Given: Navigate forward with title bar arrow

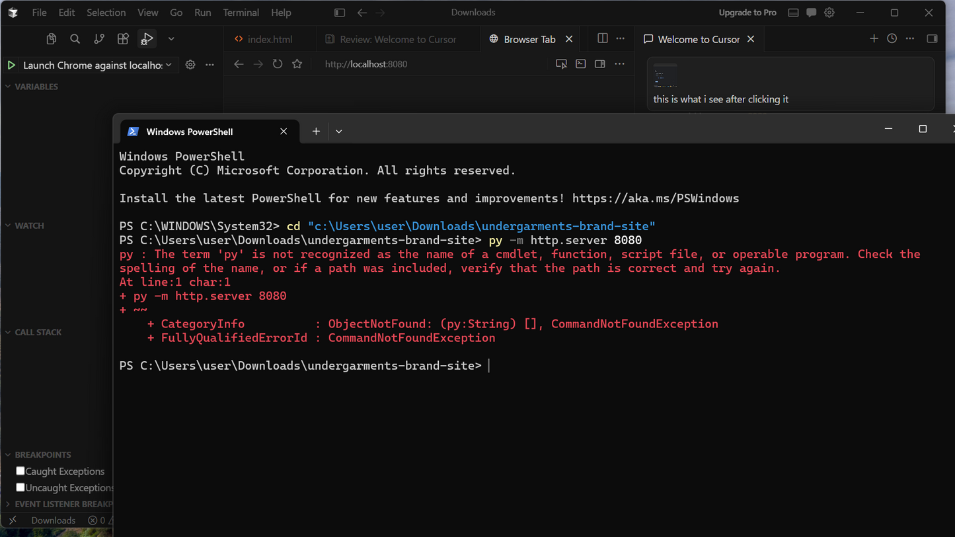Looking at the screenshot, I should (380, 13).
